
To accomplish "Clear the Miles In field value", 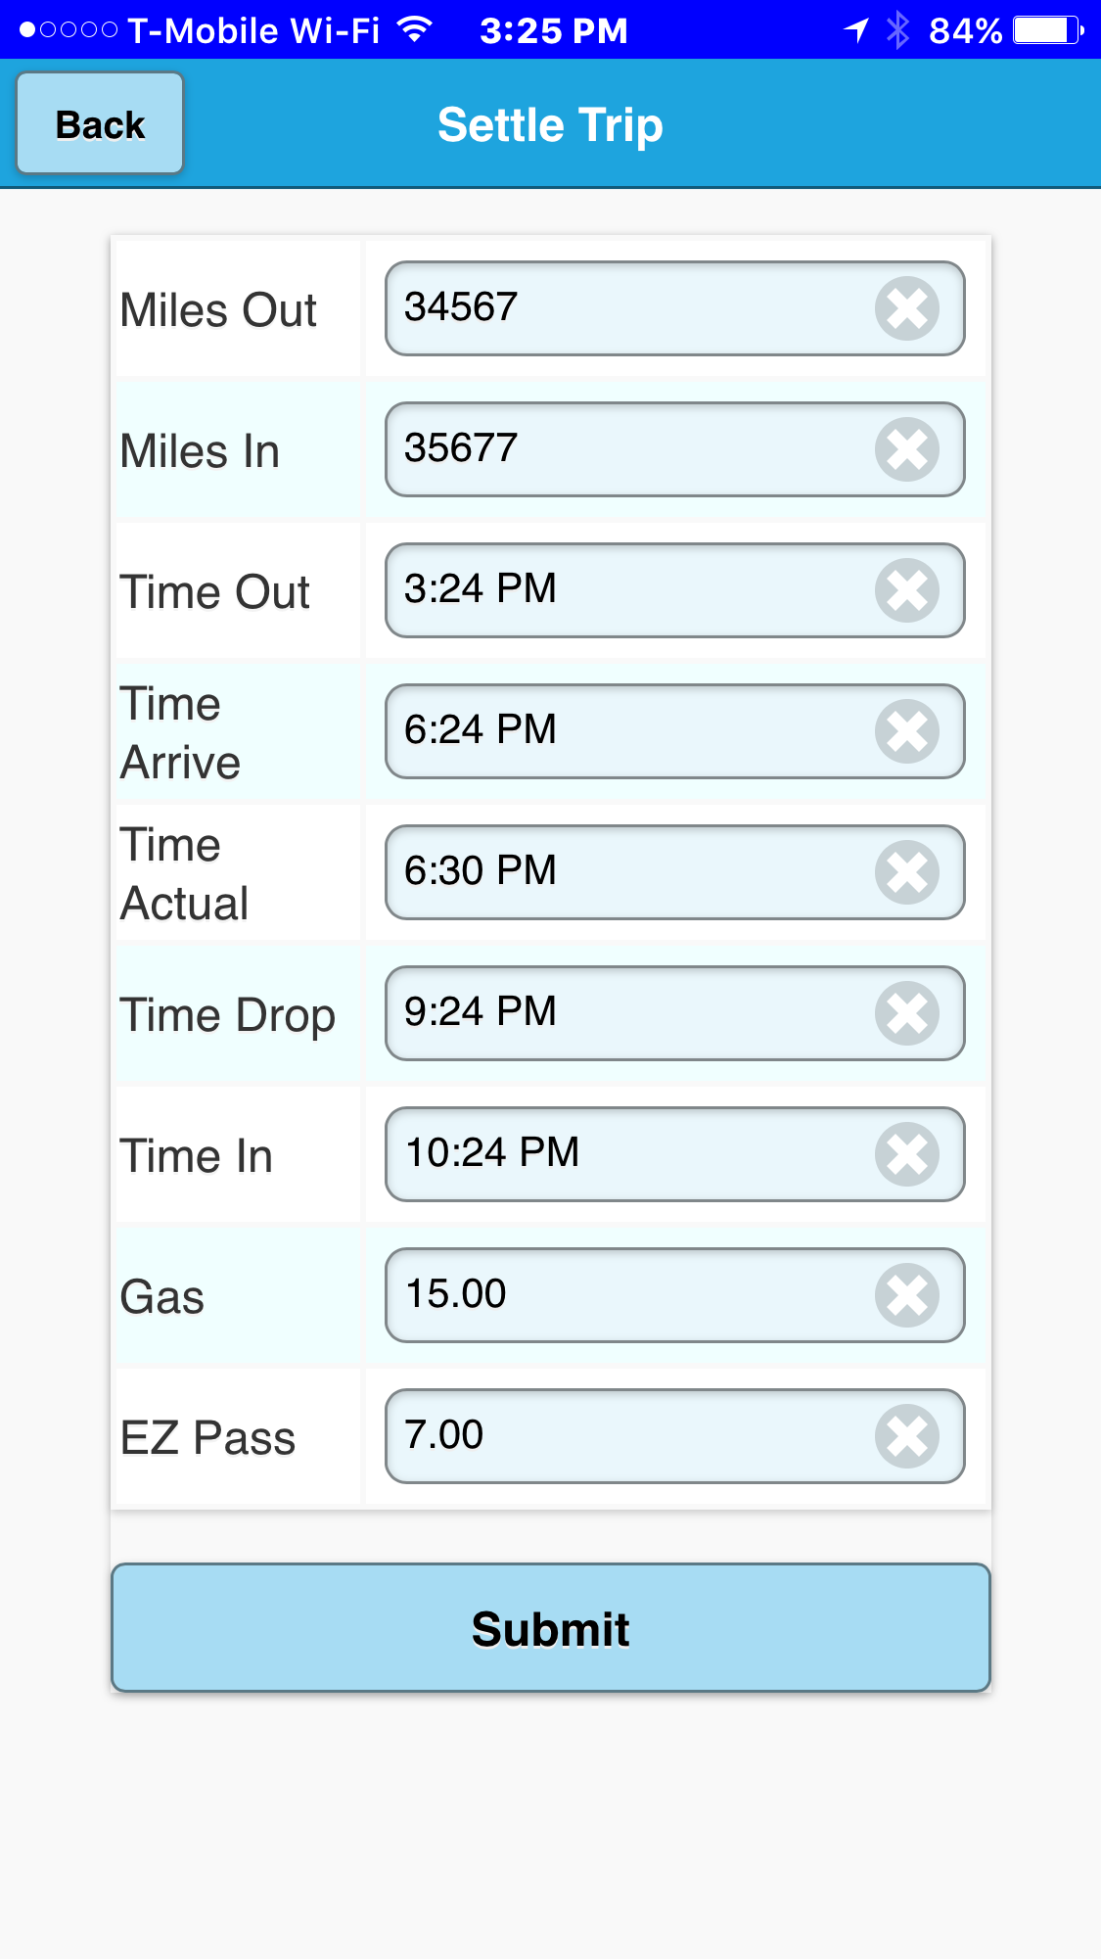I will point(907,449).
